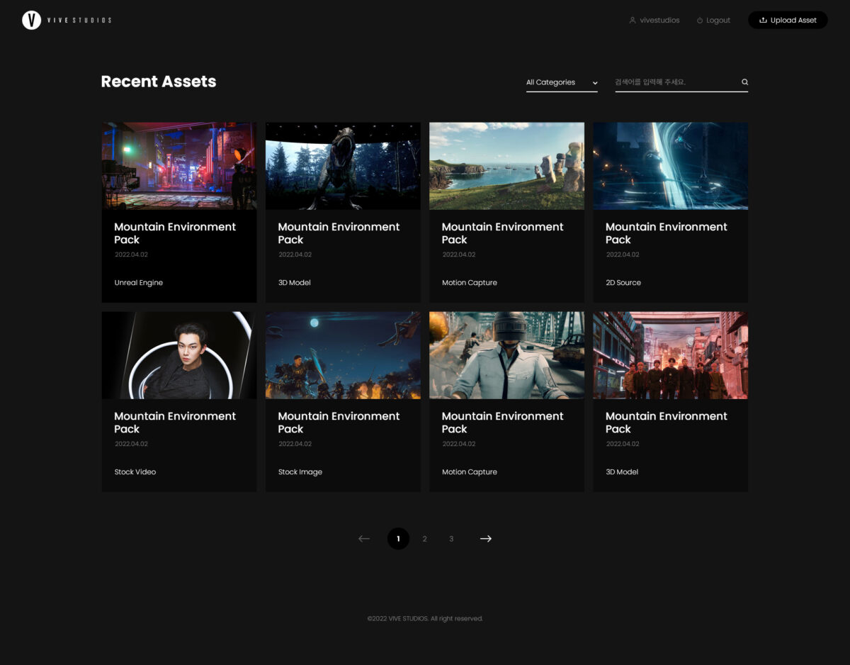This screenshot has height=665, width=850.
Task: Go to page 2
Action: pos(425,539)
